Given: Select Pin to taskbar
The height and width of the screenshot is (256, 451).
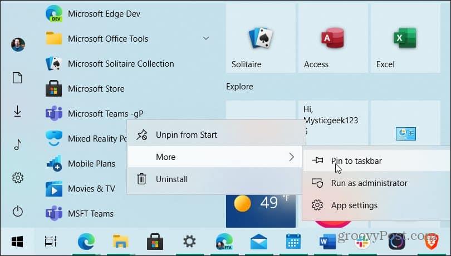Looking at the screenshot, I should point(356,161).
